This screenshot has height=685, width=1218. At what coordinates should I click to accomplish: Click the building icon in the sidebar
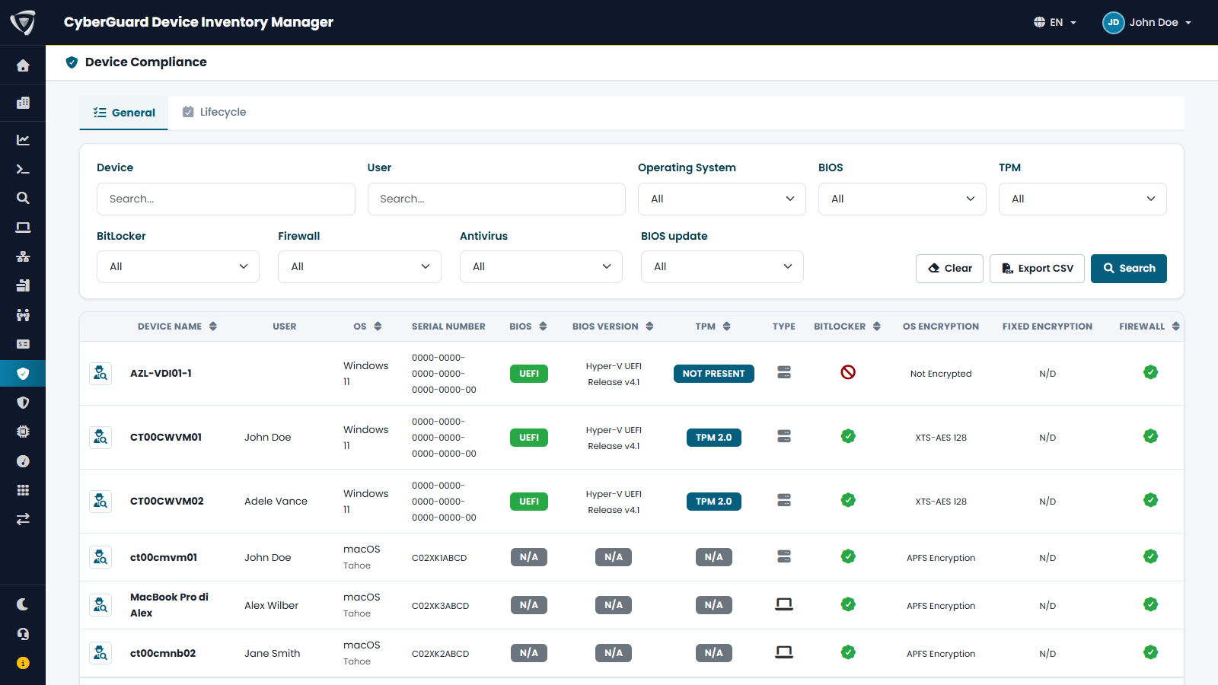(23, 103)
